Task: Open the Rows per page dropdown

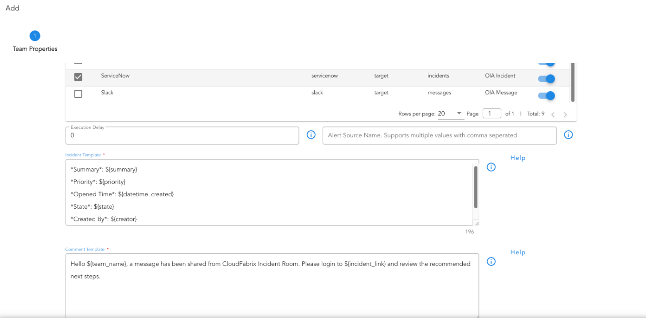Action: [450, 114]
